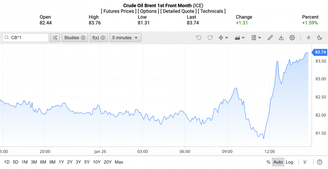Download the chart using the download icon
This screenshot has height=169, width=328.
[281, 38]
